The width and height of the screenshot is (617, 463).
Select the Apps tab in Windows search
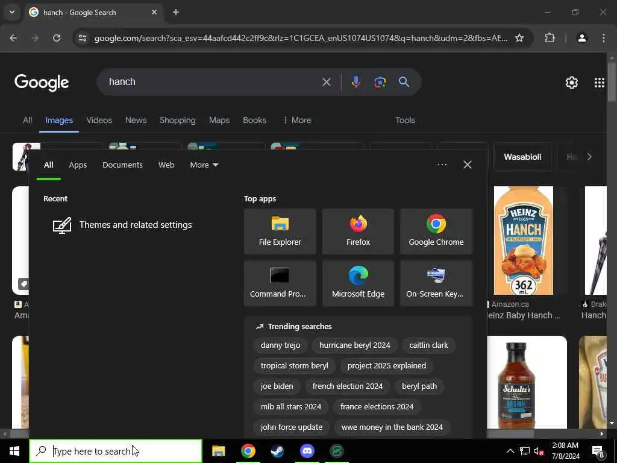pyautogui.click(x=78, y=165)
